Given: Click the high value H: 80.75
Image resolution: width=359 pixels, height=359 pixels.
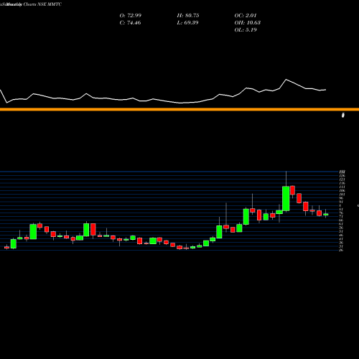Looking at the screenshot, I should click(x=188, y=16).
